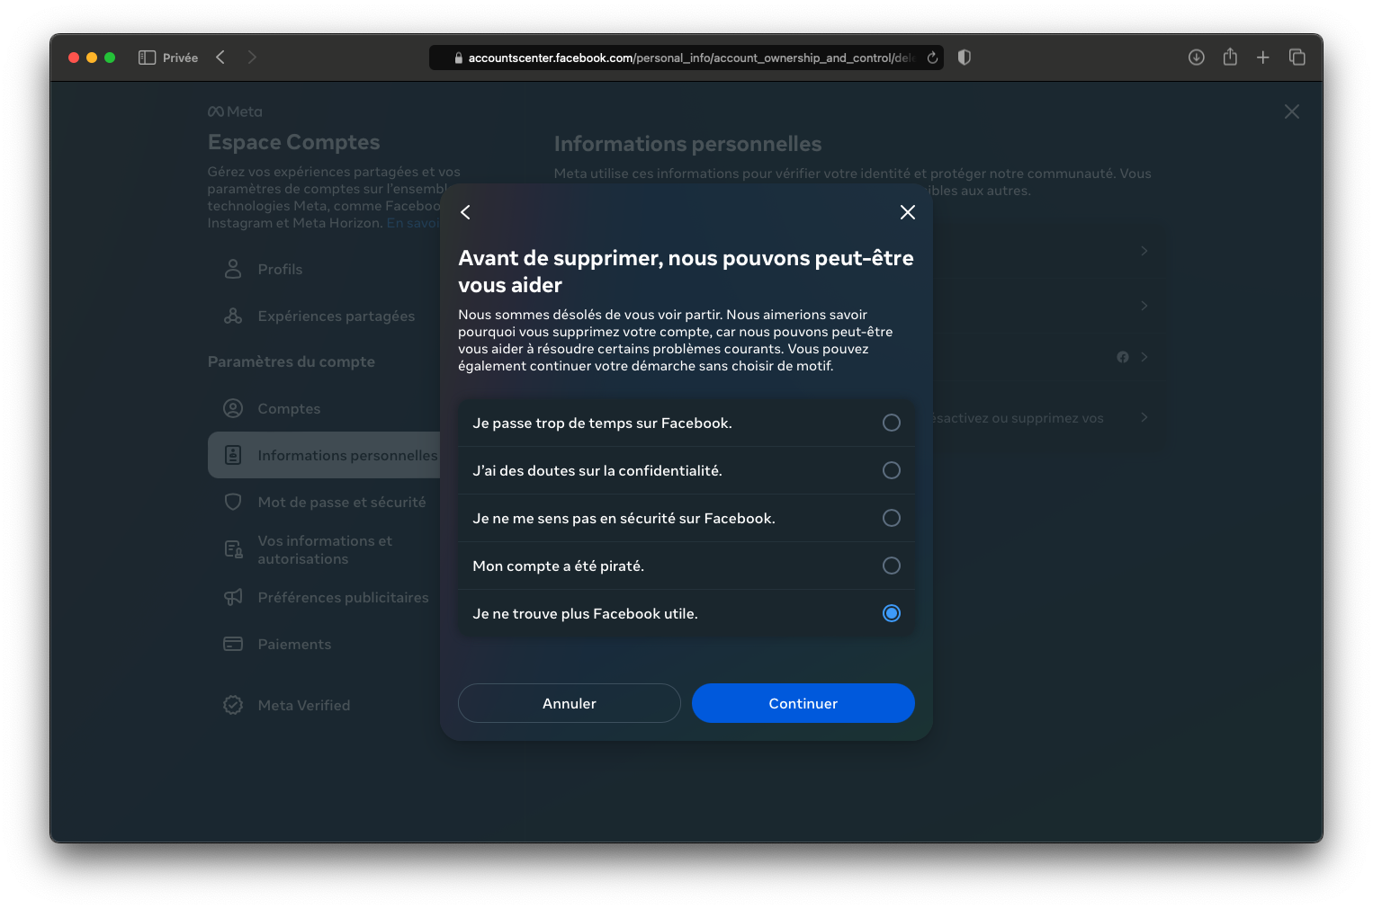The image size is (1373, 909).
Task: Show the tab overview
Action: pyautogui.click(x=1297, y=58)
